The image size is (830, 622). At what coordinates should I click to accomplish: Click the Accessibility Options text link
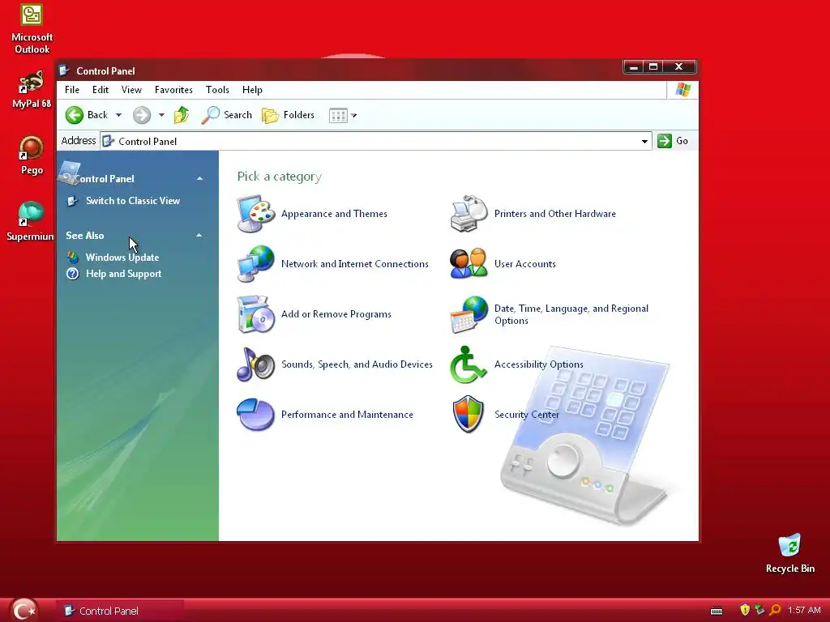pyautogui.click(x=539, y=364)
